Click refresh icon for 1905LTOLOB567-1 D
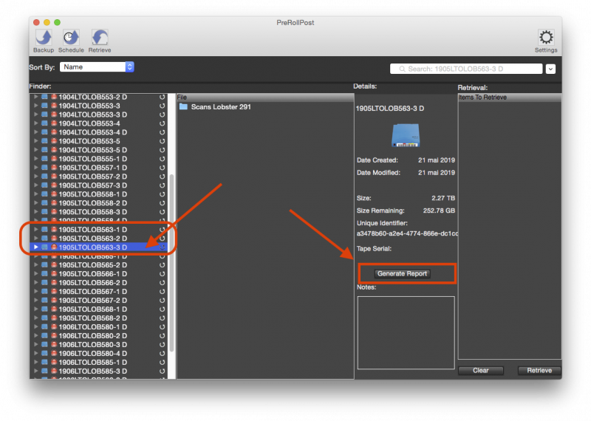 click(163, 292)
